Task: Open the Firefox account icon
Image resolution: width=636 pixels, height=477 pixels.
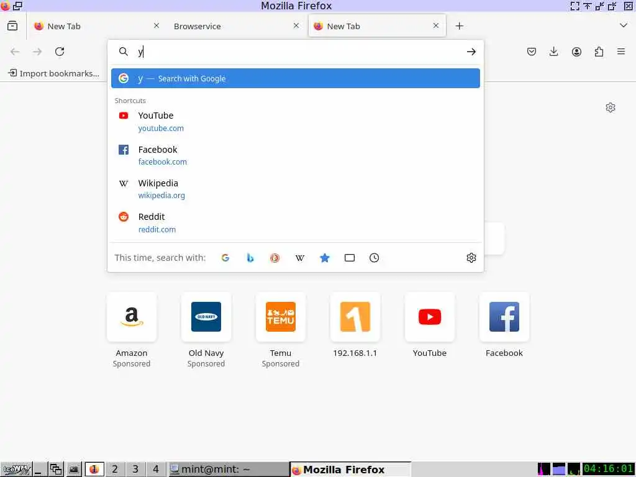Action: [x=576, y=52]
